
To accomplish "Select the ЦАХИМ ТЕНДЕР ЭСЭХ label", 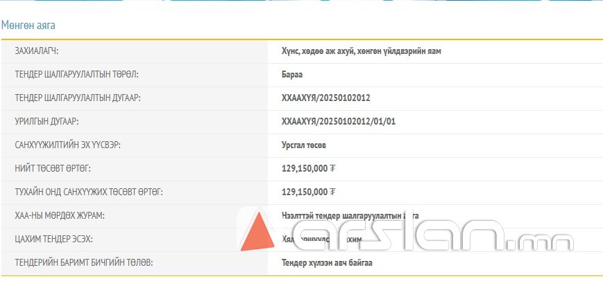I will [54, 239].
